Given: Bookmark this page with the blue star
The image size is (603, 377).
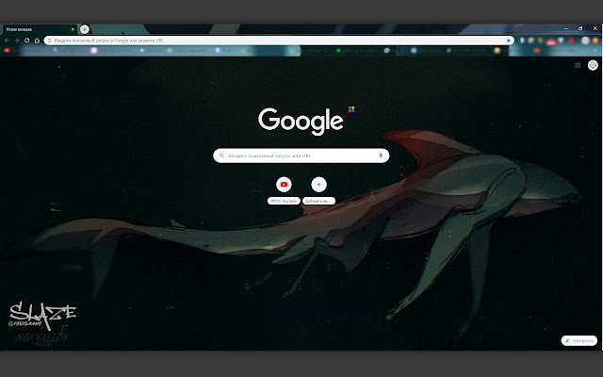Looking at the screenshot, I should (509, 41).
